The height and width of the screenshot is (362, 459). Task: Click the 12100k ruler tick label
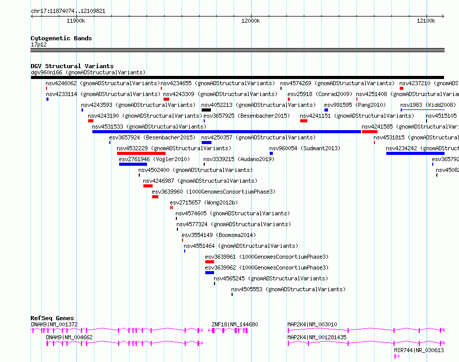click(x=426, y=21)
